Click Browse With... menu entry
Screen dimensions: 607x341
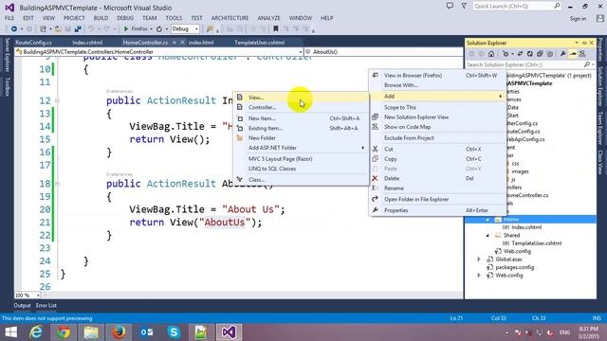pyautogui.click(x=437, y=85)
